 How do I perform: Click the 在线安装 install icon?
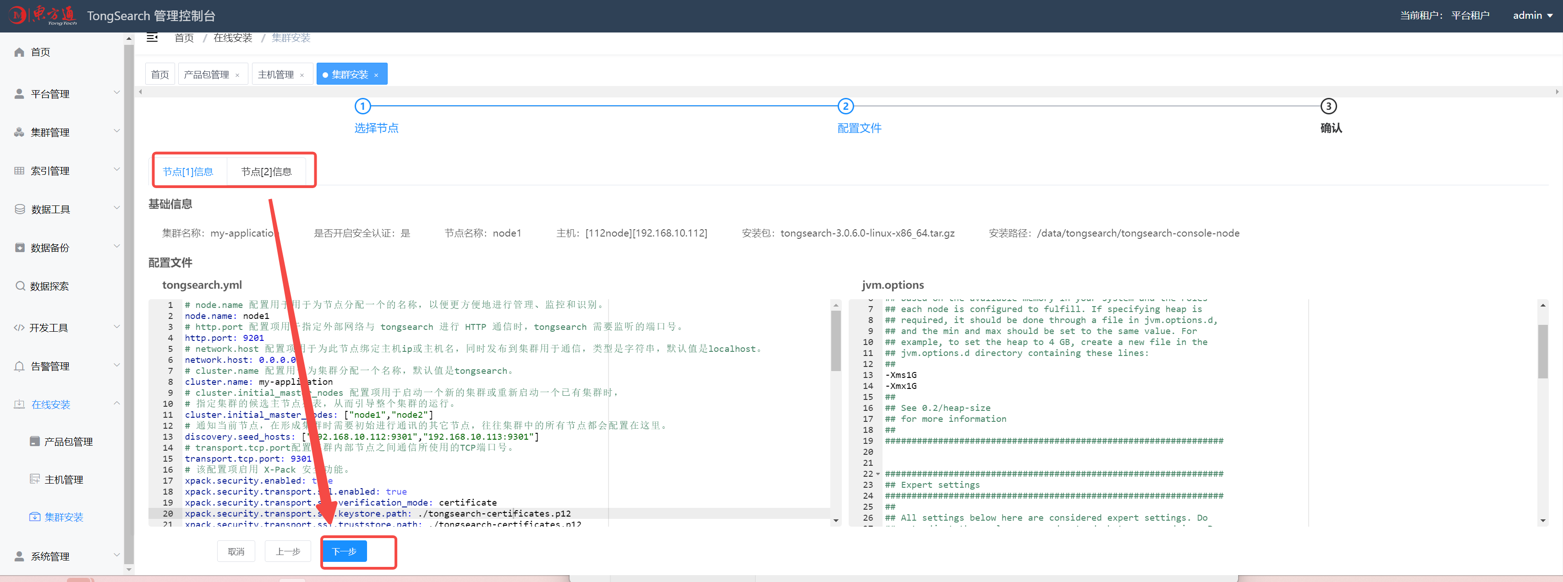pyautogui.click(x=19, y=404)
